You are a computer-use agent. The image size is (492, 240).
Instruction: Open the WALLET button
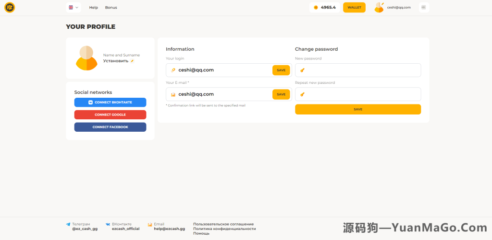[x=354, y=8]
